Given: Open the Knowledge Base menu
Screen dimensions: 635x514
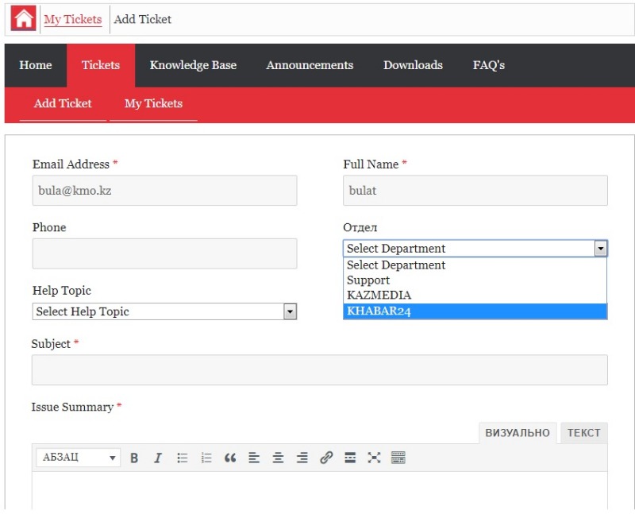Looking at the screenshot, I should click(x=193, y=65).
